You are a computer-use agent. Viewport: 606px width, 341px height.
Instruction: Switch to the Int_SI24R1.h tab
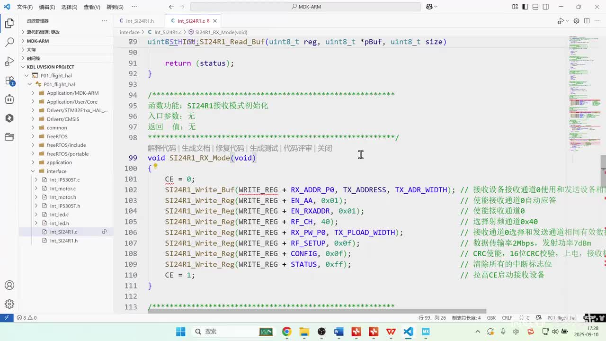coord(140,21)
